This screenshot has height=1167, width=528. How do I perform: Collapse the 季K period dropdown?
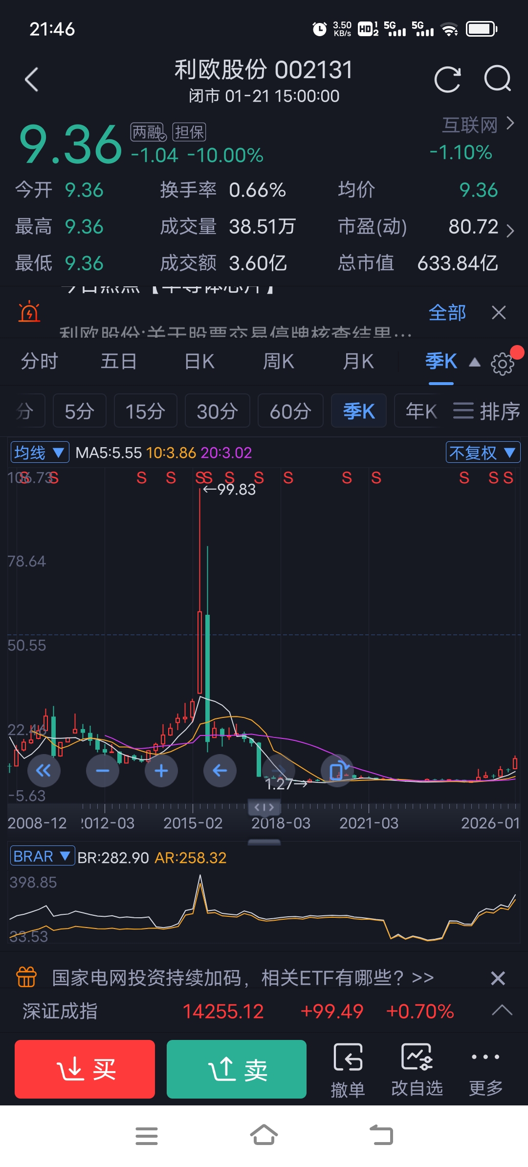(x=474, y=362)
